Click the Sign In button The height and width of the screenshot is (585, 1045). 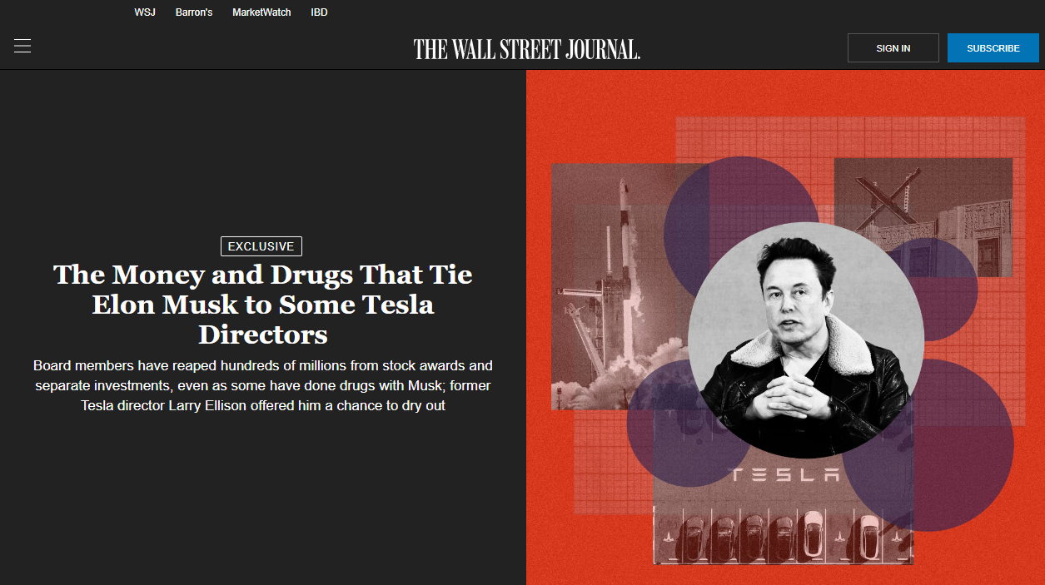coord(893,48)
